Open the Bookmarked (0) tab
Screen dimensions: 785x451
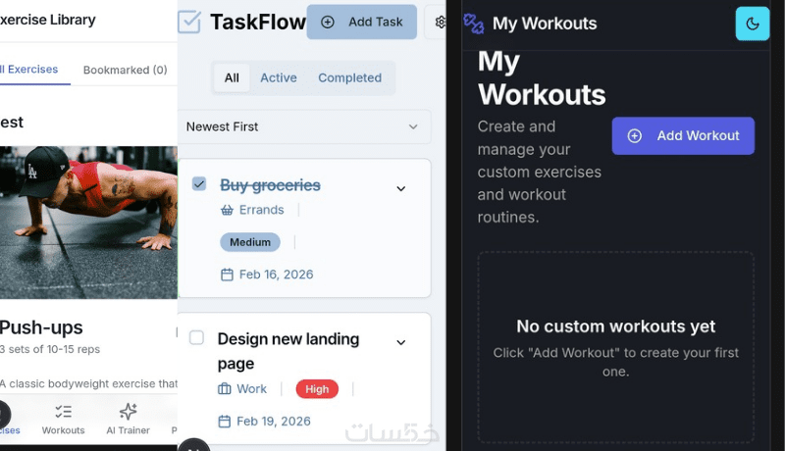[x=125, y=71]
